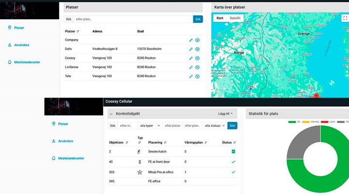
Task: Sort control objects by Objektsnr.
Action: point(127,142)
